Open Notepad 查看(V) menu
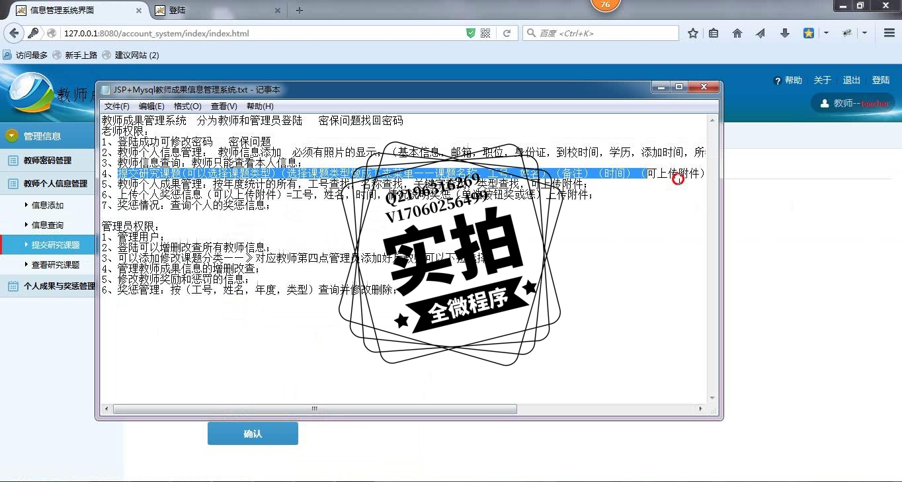 [224, 106]
